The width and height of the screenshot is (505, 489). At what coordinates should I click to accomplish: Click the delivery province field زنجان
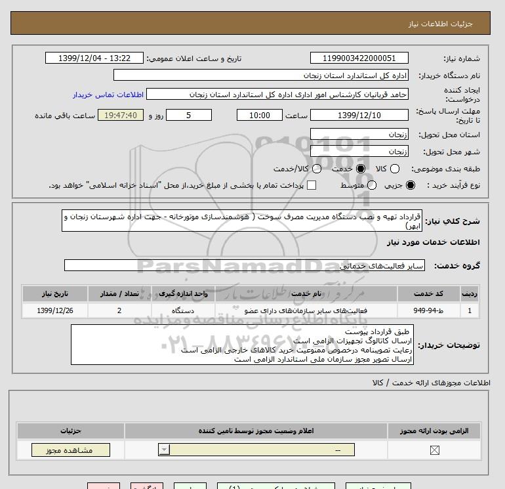[x=359, y=134]
